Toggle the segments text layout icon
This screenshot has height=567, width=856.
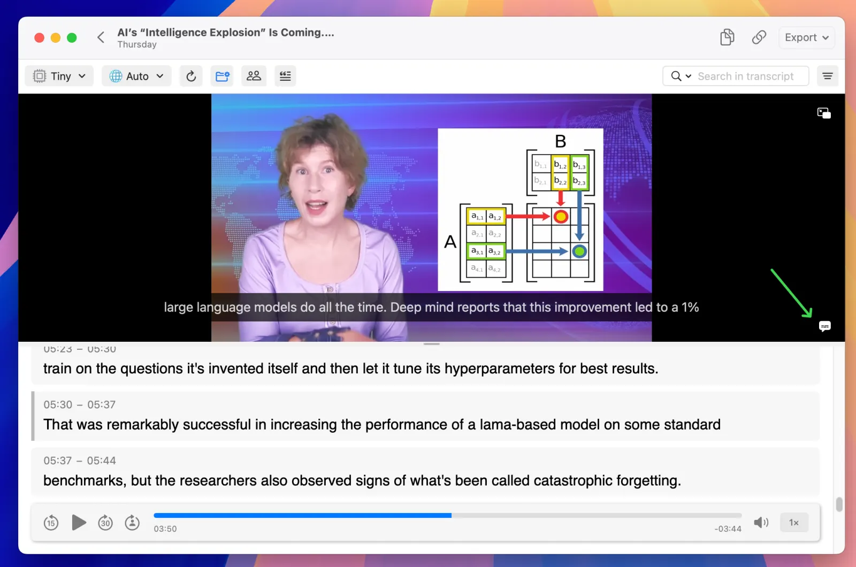point(285,76)
